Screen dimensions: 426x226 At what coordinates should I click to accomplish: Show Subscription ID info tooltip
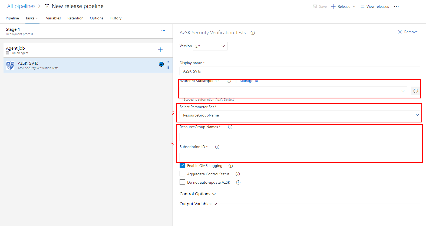click(217, 147)
